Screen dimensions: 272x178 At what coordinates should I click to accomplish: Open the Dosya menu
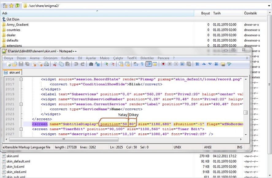click(9, 58)
